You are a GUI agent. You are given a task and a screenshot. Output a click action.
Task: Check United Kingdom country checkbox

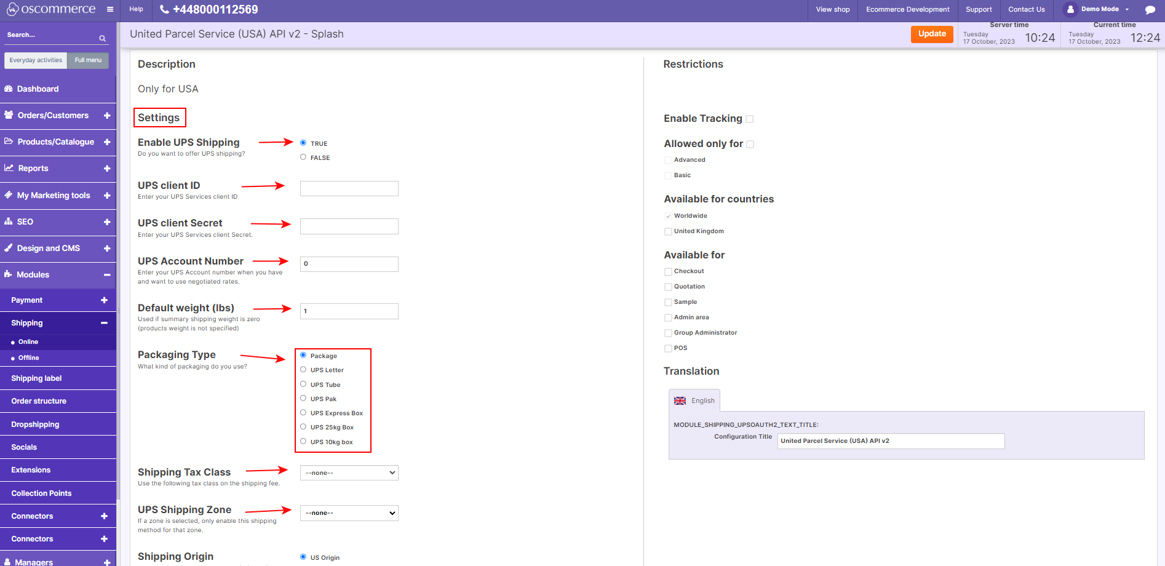click(668, 232)
